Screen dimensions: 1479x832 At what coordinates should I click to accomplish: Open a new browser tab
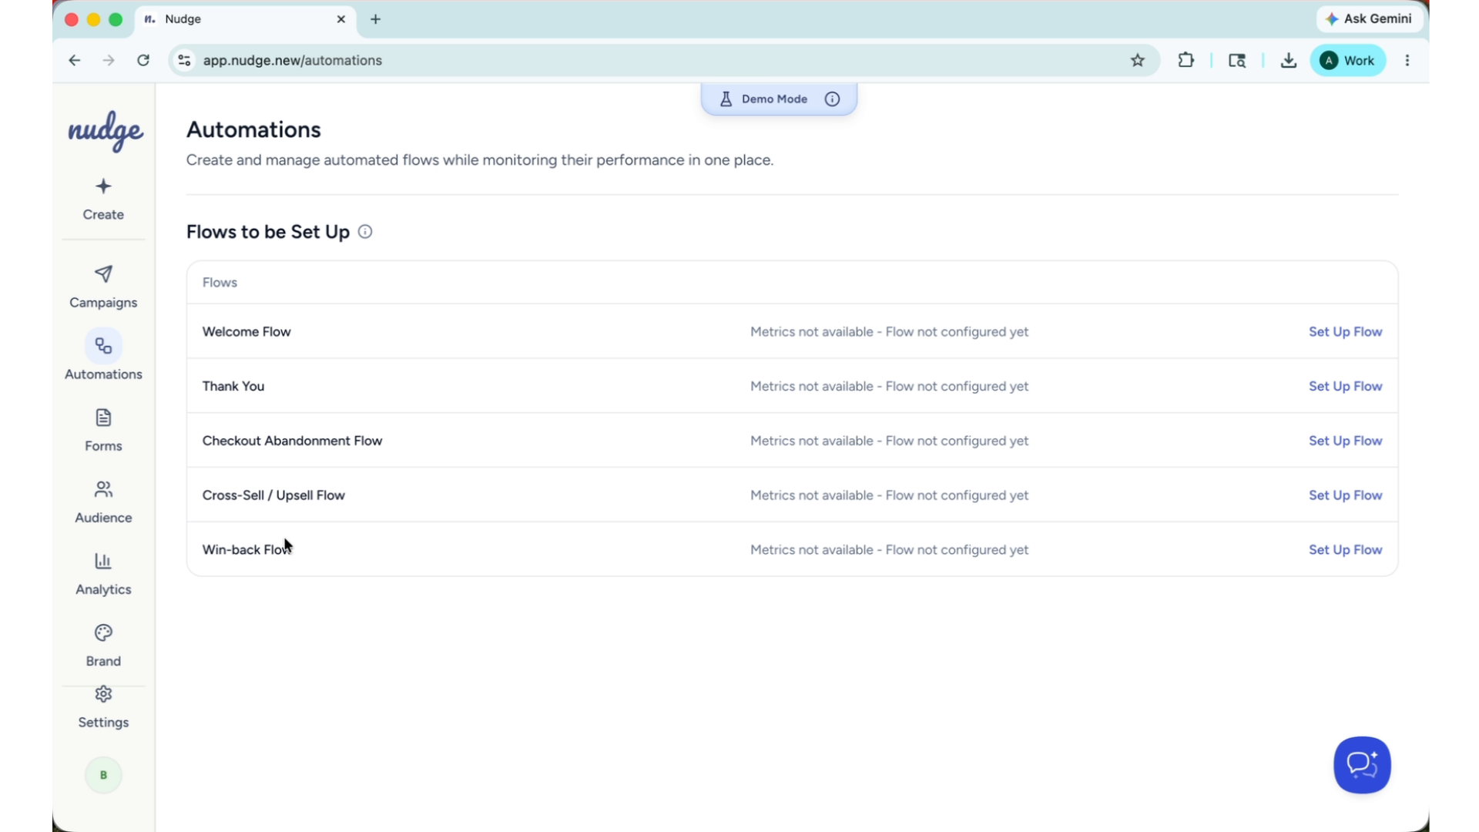[x=376, y=19]
